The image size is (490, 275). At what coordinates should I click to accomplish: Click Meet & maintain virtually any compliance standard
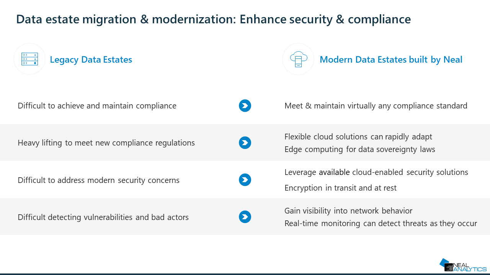(376, 106)
